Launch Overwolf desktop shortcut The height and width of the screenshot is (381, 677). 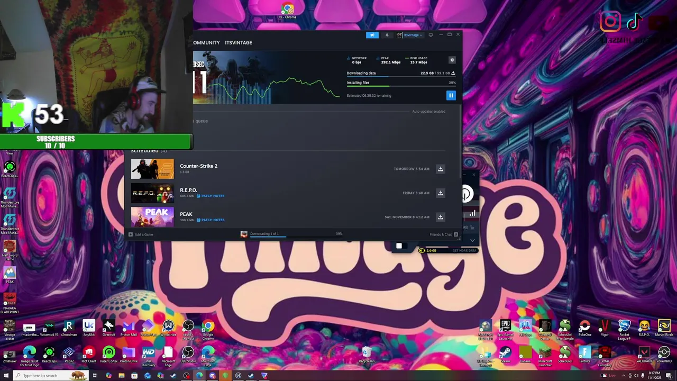pos(109,329)
